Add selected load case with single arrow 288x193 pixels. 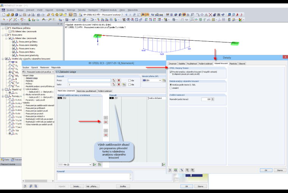click(x=106, y=118)
